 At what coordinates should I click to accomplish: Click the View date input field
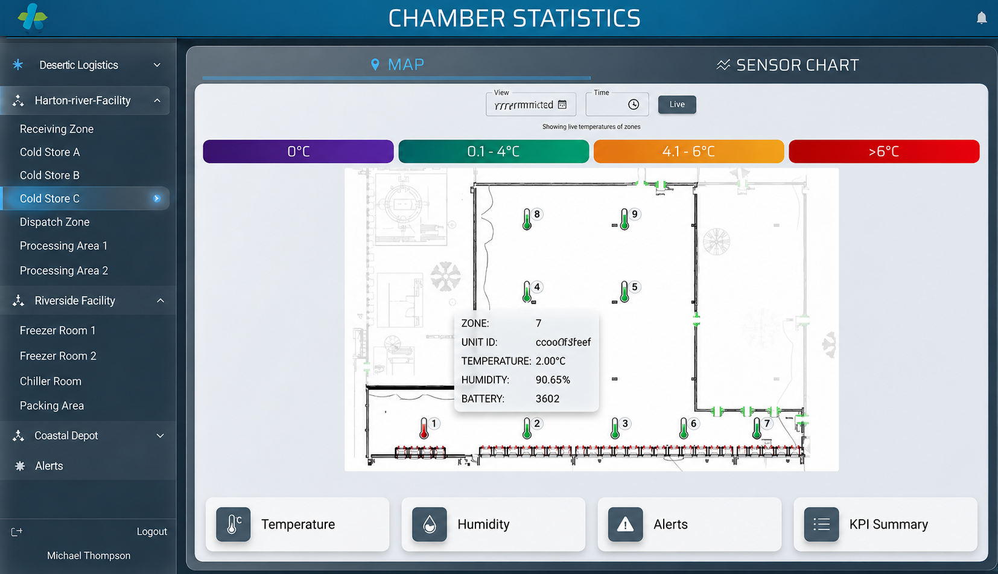pyautogui.click(x=531, y=104)
